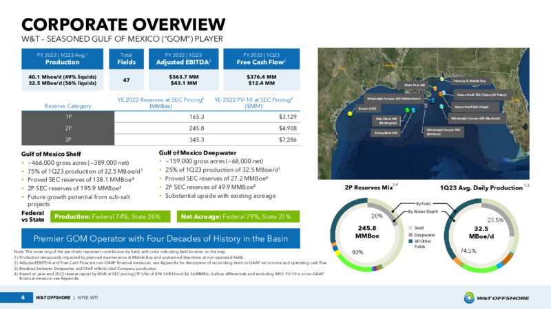Click the Brazos A133 map label
Image resolution: width=551 pixels, height=309 pixels.
coord(368,108)
